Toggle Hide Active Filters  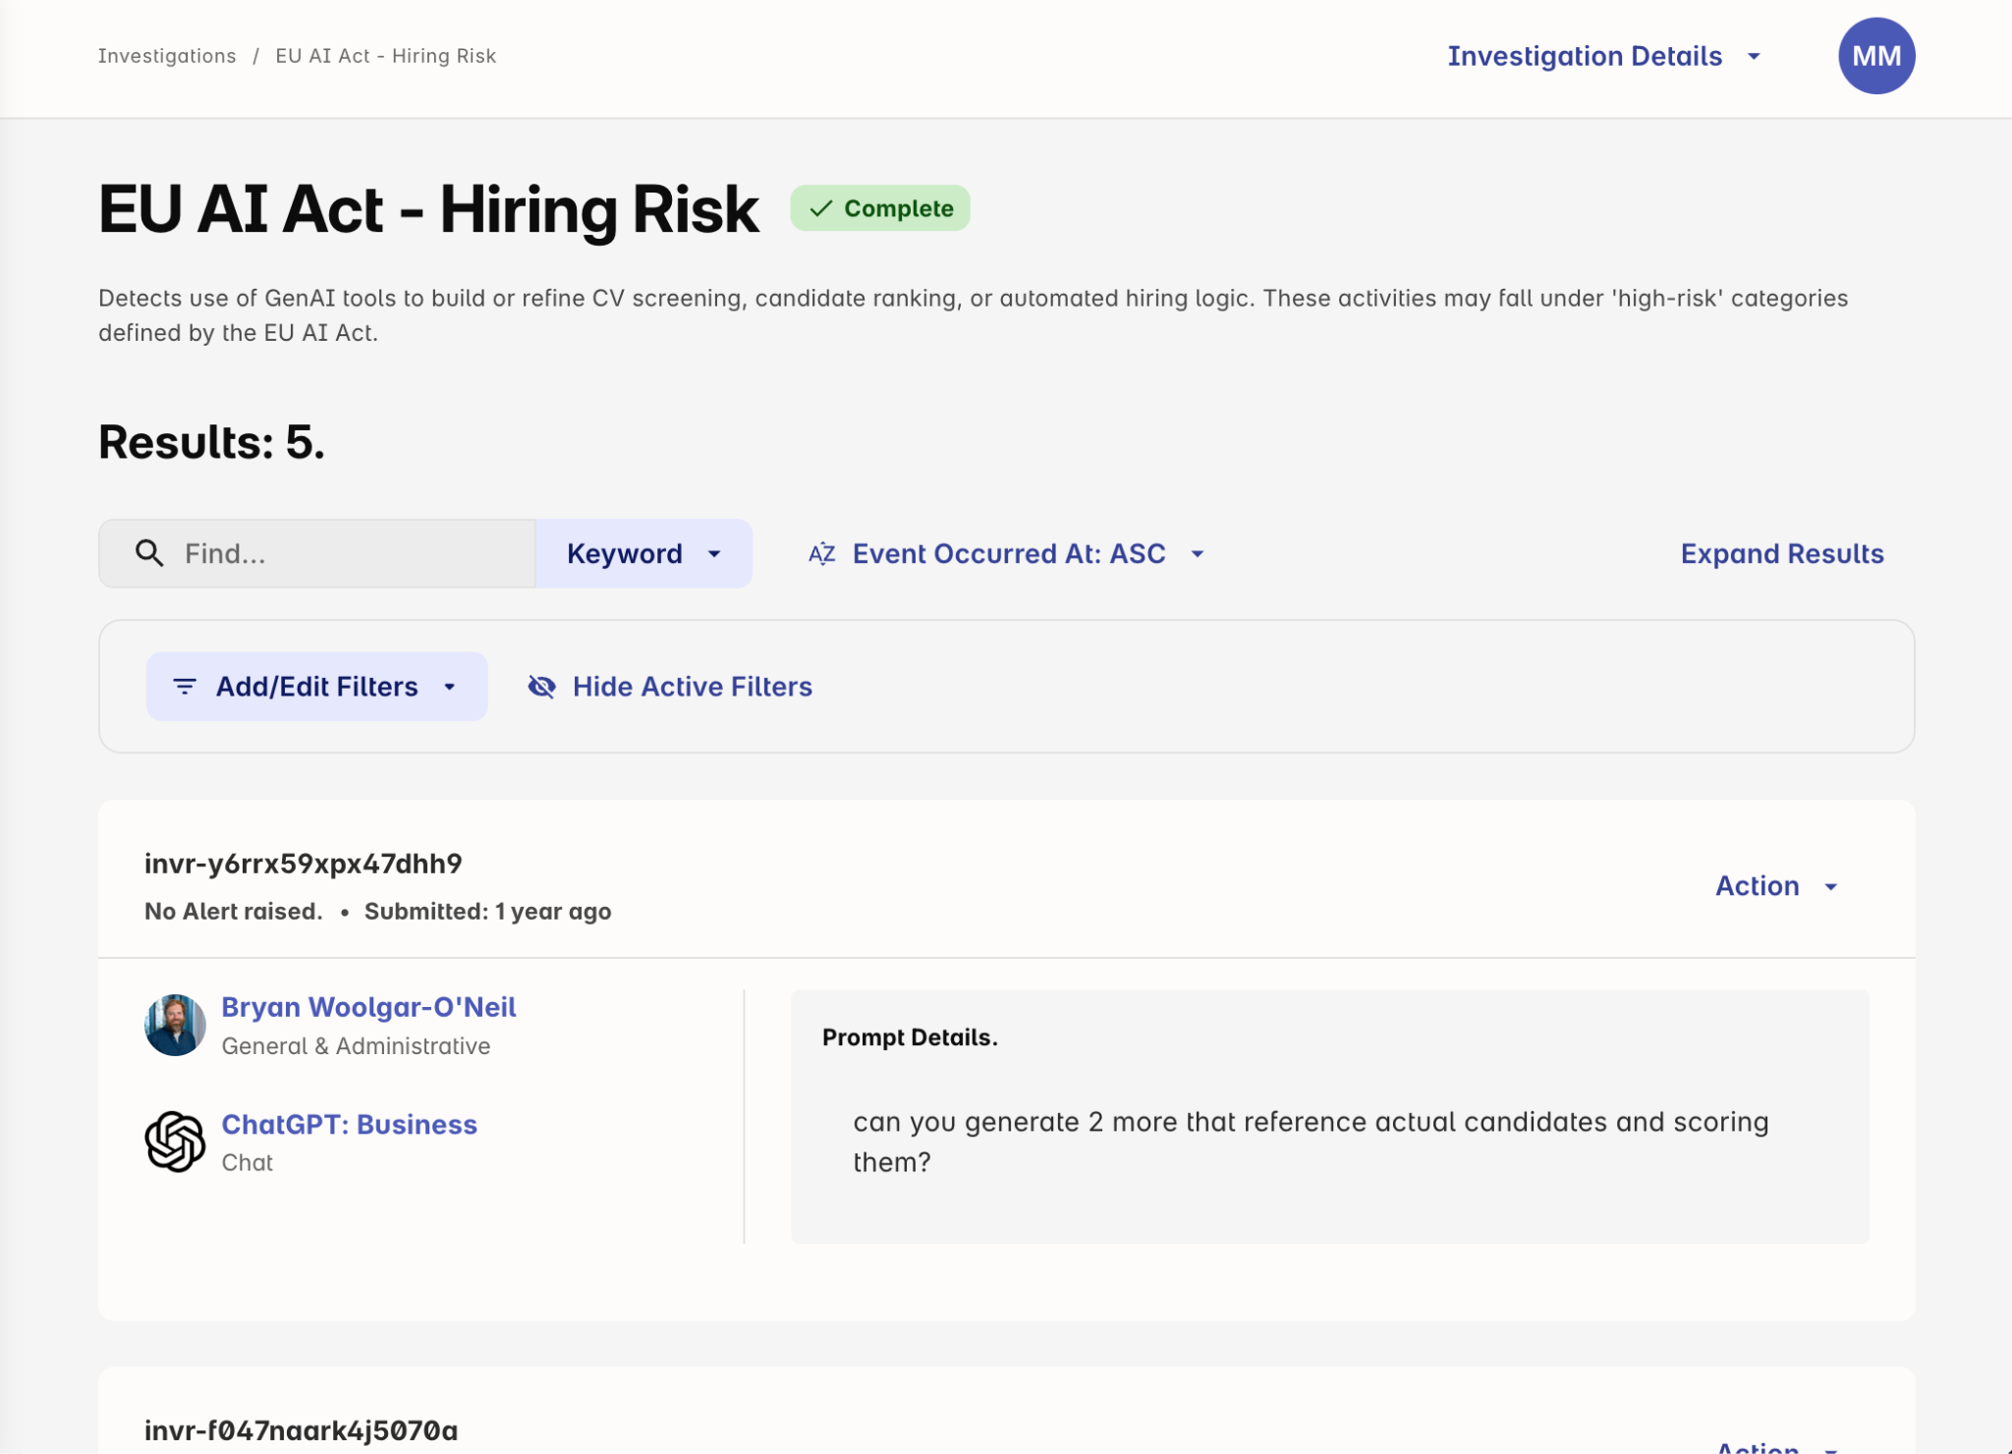point(692,686)
